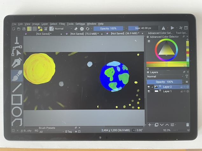Open the wrap/crop tool icon in toolbar

point(181,28)
